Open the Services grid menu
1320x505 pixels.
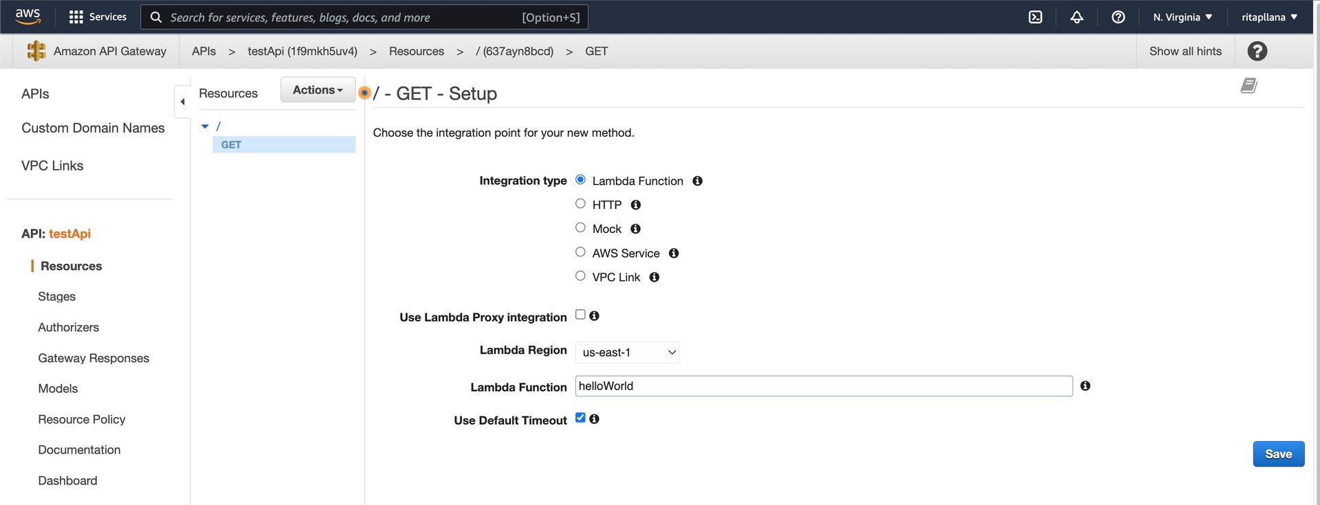point(98,17)
